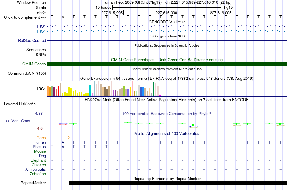Click the SNPs track label

pyautogui.click(x=41, y=55)
